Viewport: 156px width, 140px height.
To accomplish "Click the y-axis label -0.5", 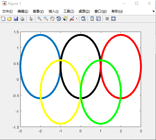I will (16, 96).
